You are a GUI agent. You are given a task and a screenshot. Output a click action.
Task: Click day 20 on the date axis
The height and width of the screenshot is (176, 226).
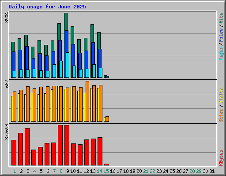139,171
